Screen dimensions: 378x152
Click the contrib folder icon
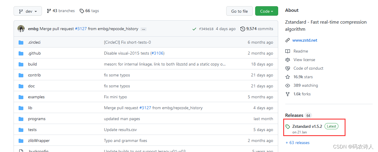pyautogui.click(x=21, y=75)
